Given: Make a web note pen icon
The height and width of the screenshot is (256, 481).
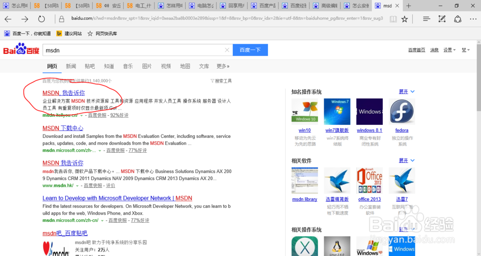Looking at the screenshot, I should (x=442, y=19).
